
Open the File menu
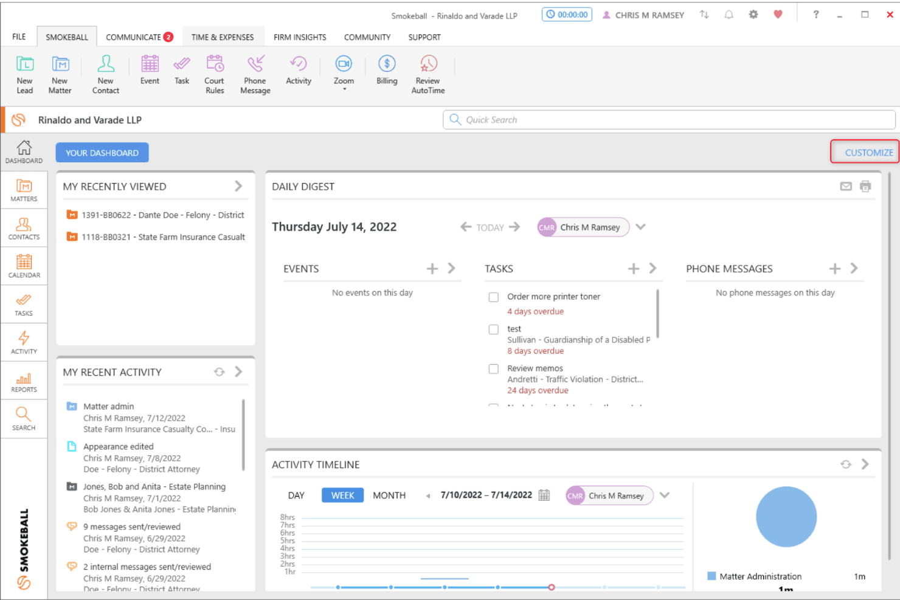(19, 37)
